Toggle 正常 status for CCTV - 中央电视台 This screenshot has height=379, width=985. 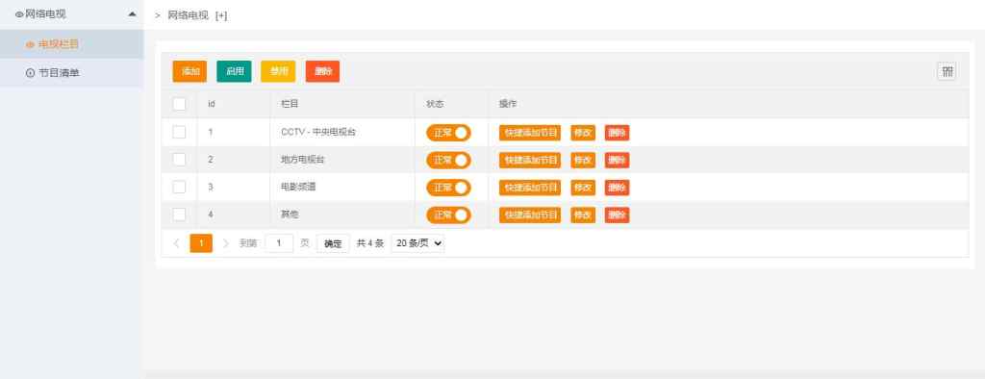[x=448, y=133]
